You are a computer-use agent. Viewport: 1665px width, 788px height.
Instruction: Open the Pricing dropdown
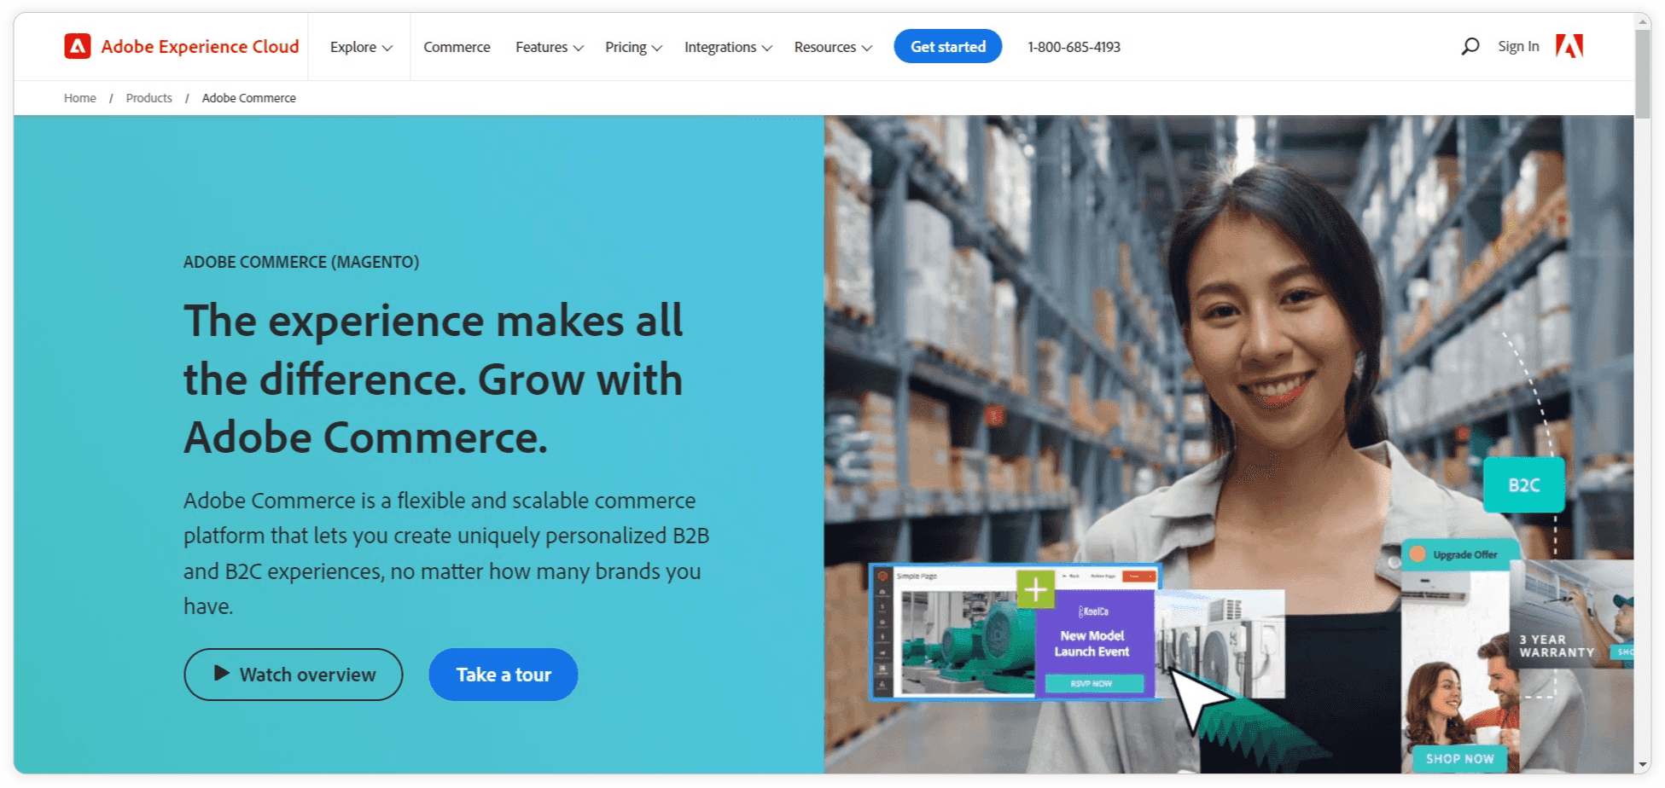pyautogui.click(x=633, y=47)
